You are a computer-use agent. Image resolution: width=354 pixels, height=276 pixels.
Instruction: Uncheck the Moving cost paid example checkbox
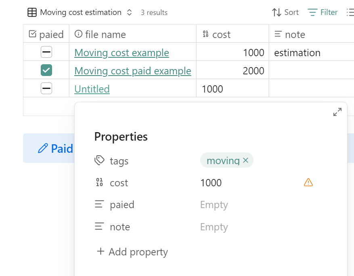46,70
